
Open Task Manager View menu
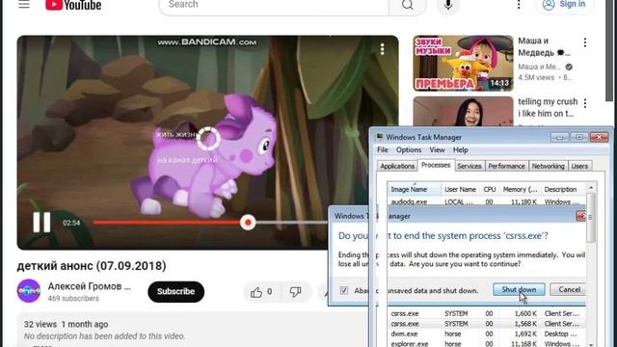[x=437, y=150]
